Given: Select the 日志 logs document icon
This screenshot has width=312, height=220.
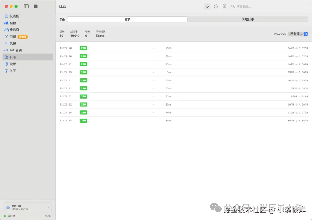Looking at the screenshot, I should 6,57.
